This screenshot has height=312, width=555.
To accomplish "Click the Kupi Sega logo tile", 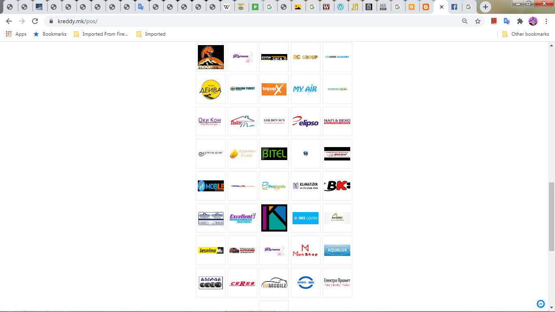I will (x=274, y=57).
